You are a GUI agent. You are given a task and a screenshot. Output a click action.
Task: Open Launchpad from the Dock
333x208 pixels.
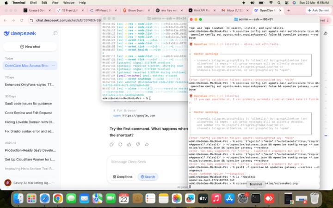pos(31,198)
